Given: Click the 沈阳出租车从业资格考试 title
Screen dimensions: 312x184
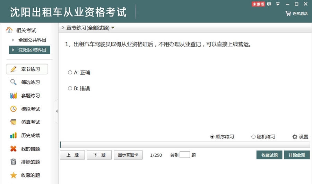Looking at the screenshot, I should (68, 12).
